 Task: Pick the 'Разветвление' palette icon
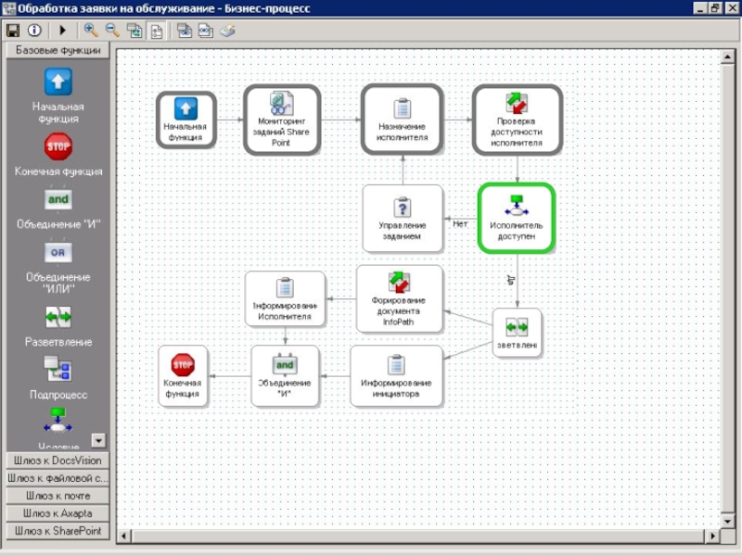[x=58, y=317]
